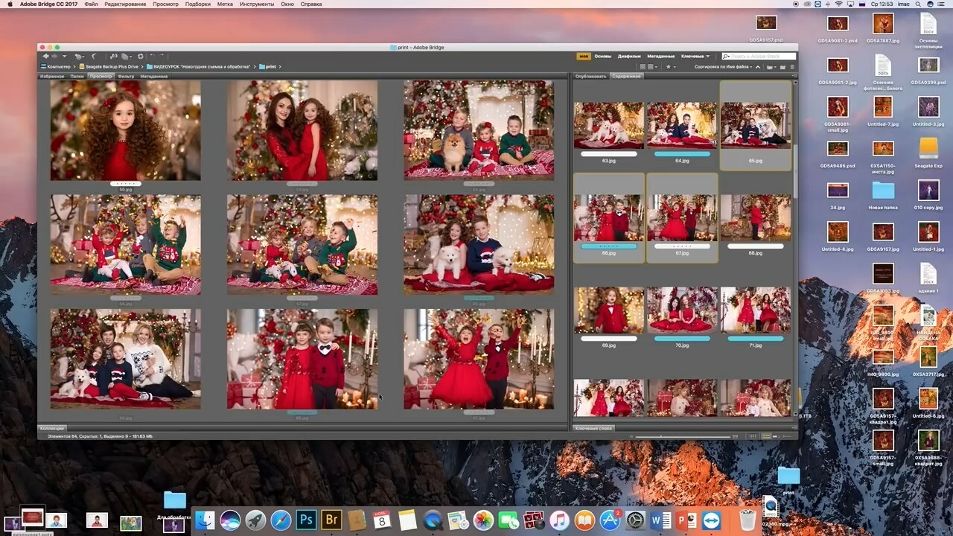Viewport: 953px width, 536px height.
Task: Open Photoshop from the Dock
Action: (306, 520)
